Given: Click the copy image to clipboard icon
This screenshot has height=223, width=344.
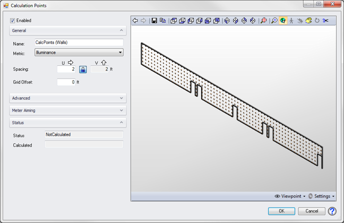Looking at the screenshot, I should [x=162, y=21].
